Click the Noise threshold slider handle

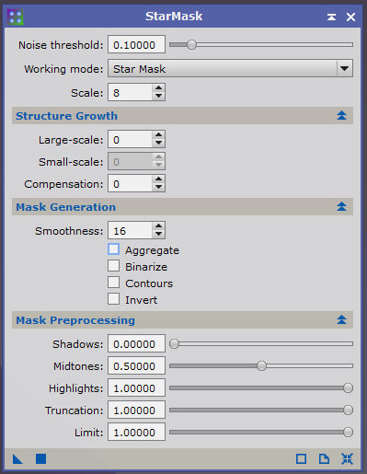coord(191,45)
